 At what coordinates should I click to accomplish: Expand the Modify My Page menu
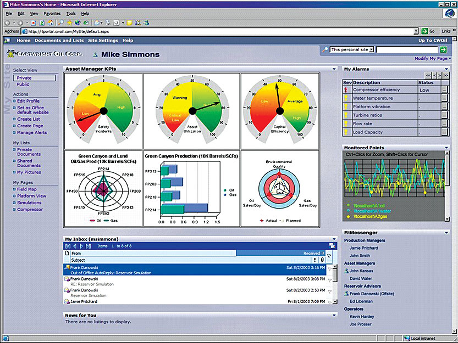point(434,58)
